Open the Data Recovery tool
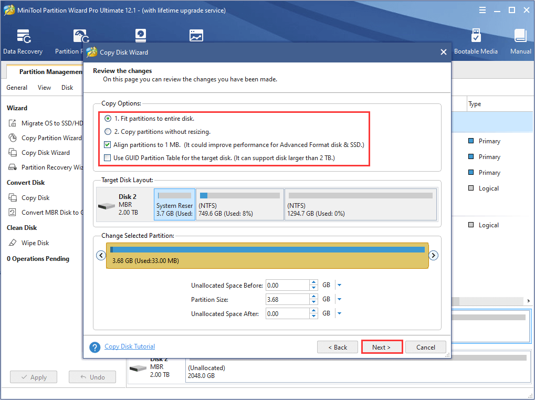Viewport: 535px width, 400px height. tap(23, 41)
